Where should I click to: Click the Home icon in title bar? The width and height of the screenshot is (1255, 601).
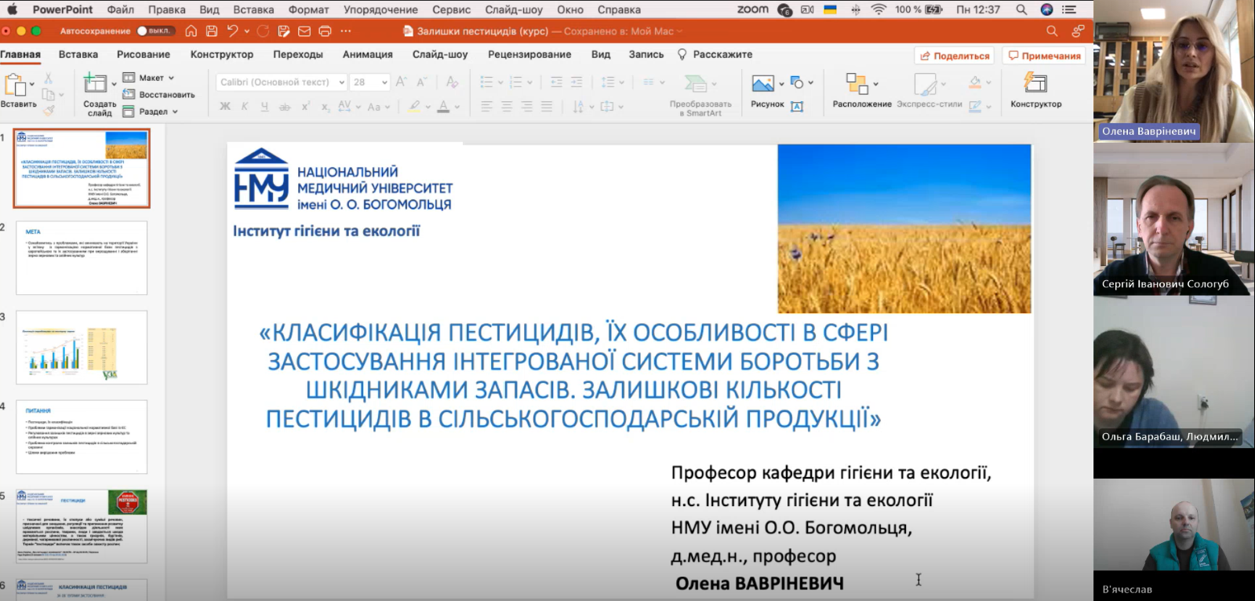[x=191, y=31]
